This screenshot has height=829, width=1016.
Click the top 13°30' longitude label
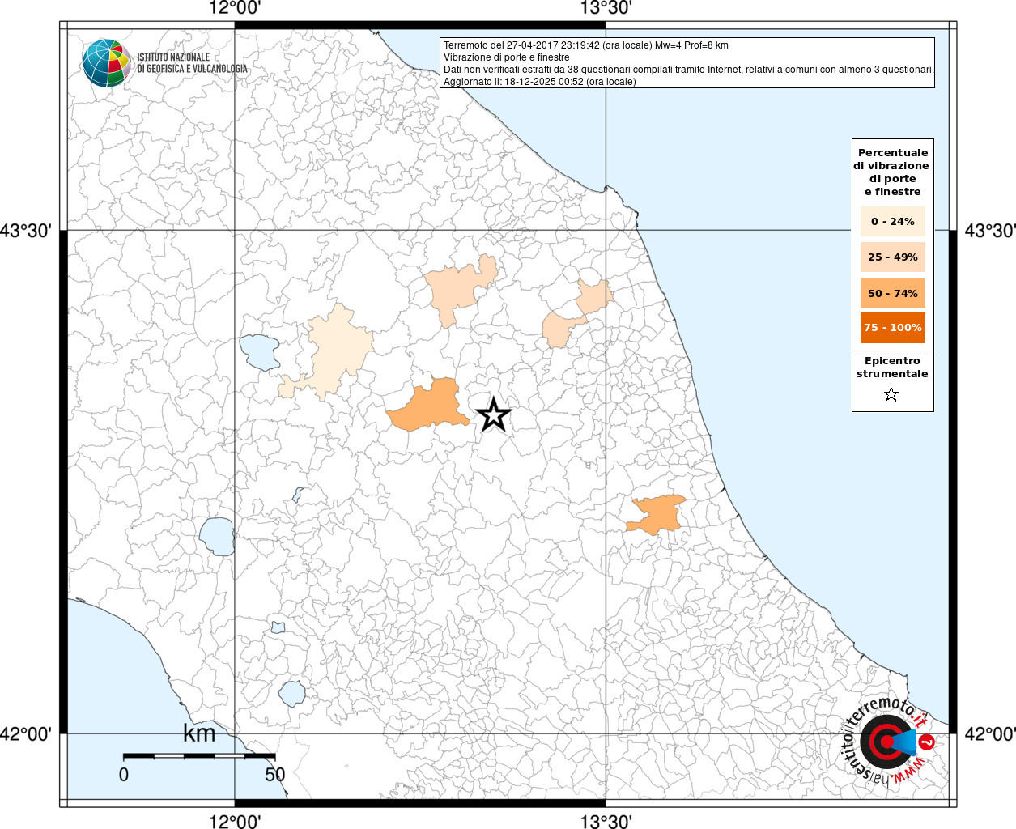(x=606, y=9)
